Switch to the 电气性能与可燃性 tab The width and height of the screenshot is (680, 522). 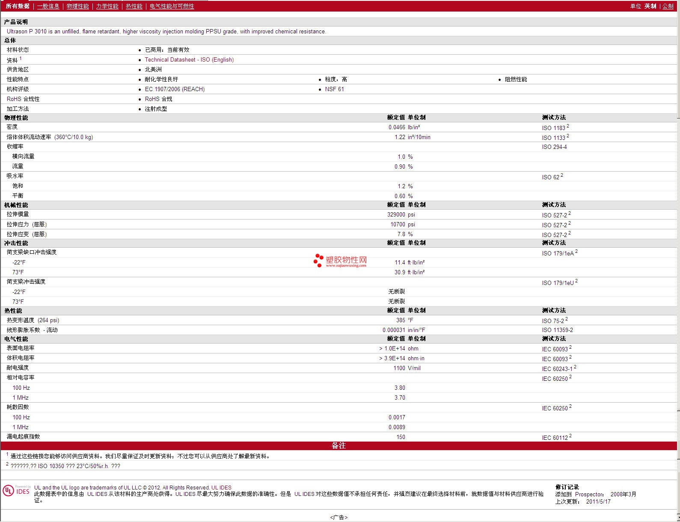click(x=172, y=6)
